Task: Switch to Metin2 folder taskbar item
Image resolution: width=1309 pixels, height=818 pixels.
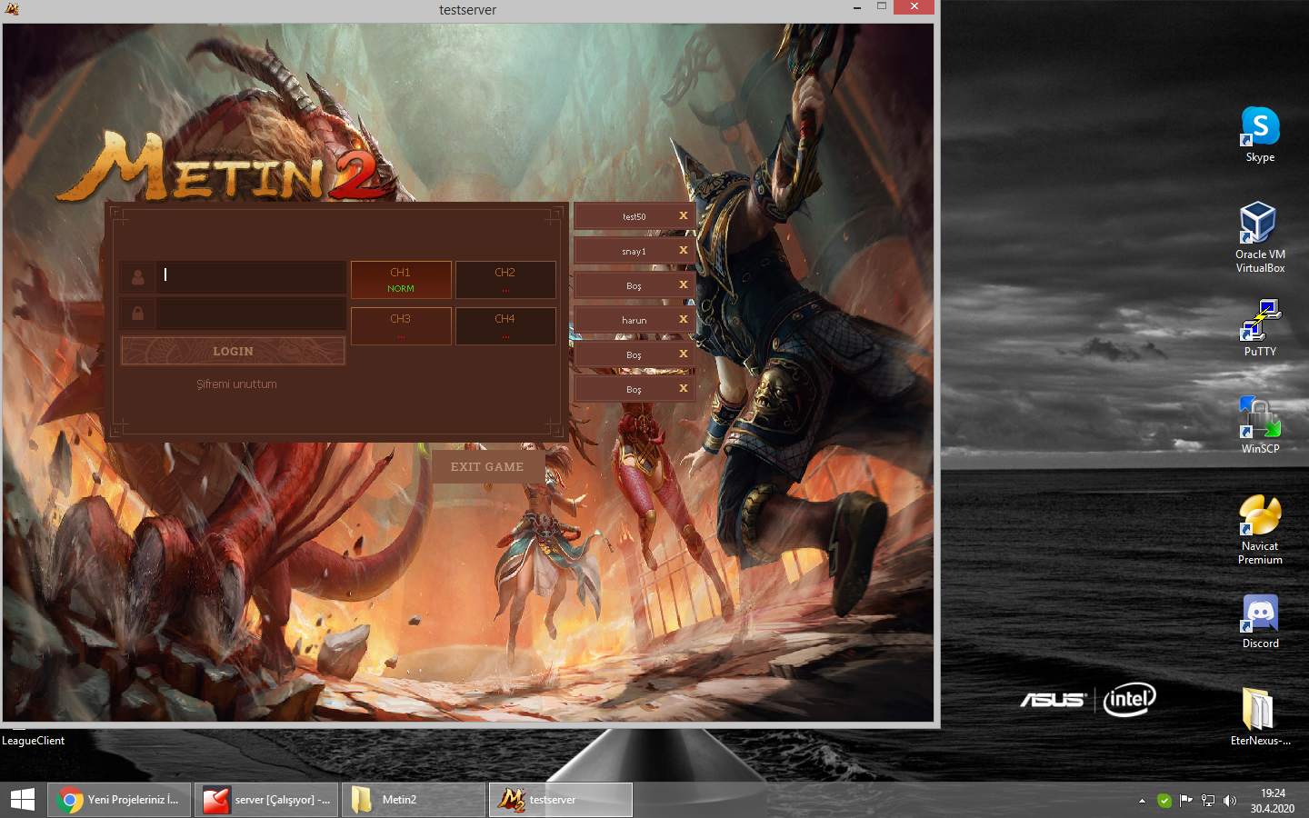Action: pyautogui.click(x=414, y=800)
